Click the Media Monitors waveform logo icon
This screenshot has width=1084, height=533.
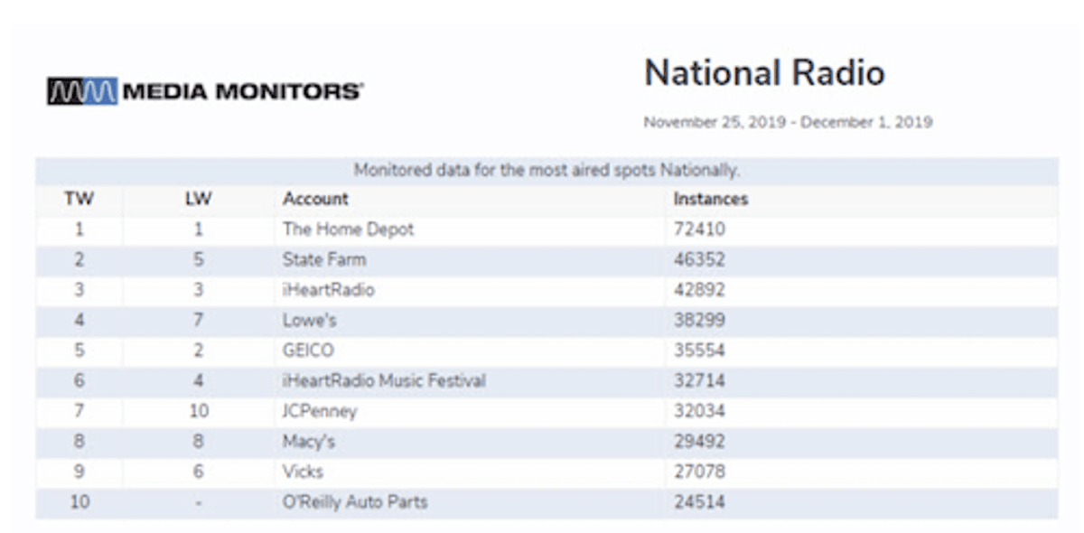82,91
